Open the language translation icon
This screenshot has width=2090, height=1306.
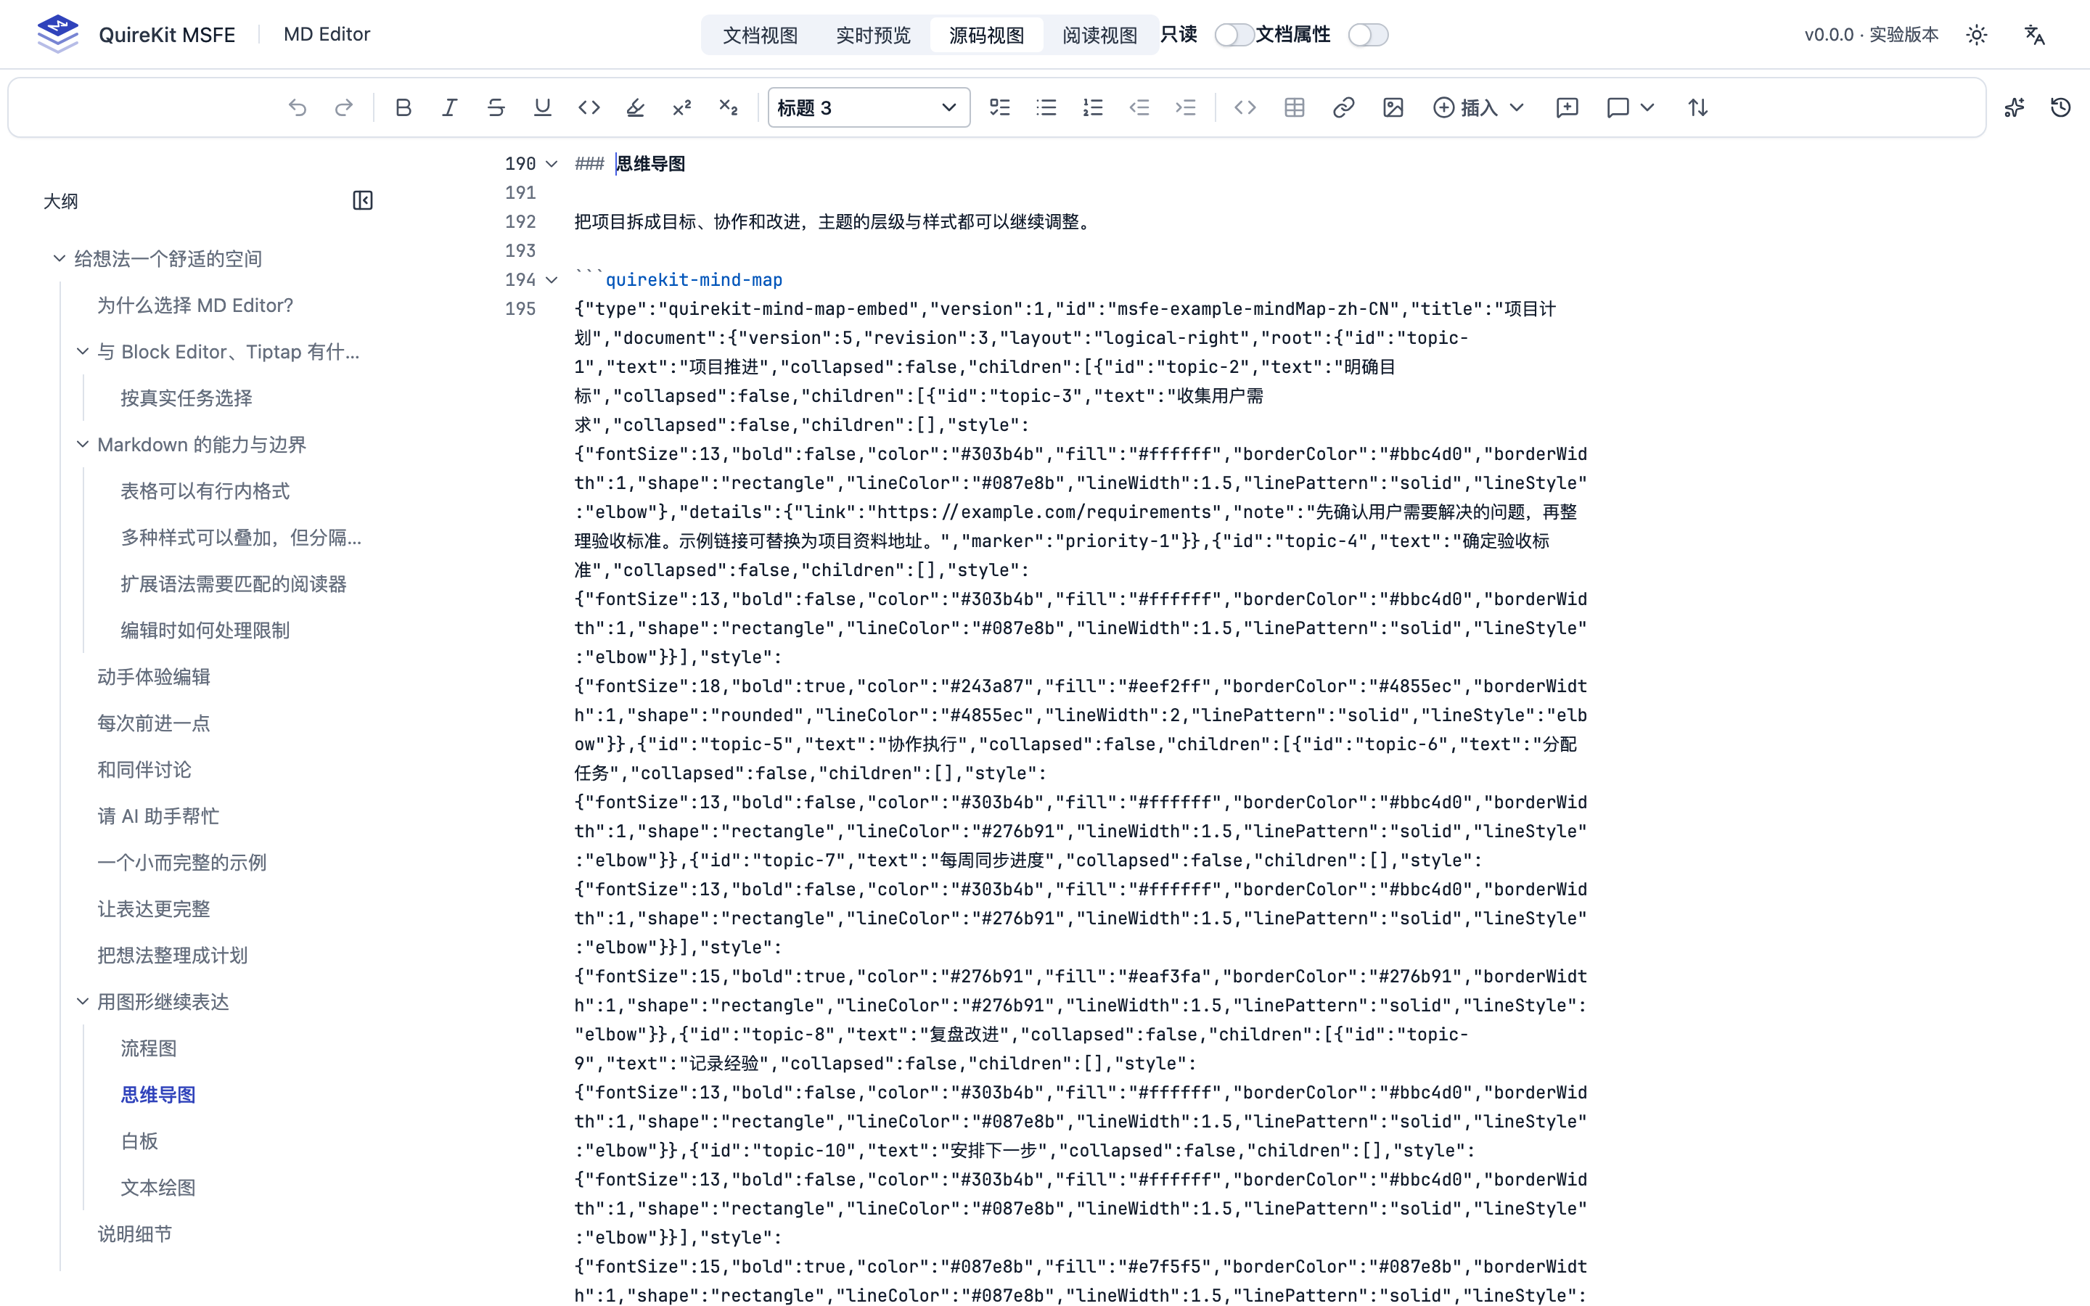tap(2035, 35)
